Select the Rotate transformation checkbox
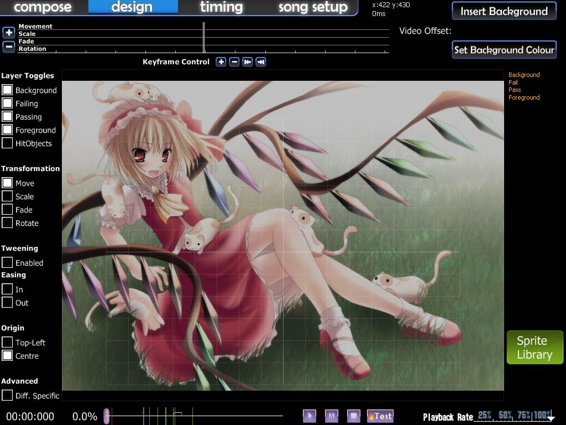This screenshot has width=566, height=425. 7,222
